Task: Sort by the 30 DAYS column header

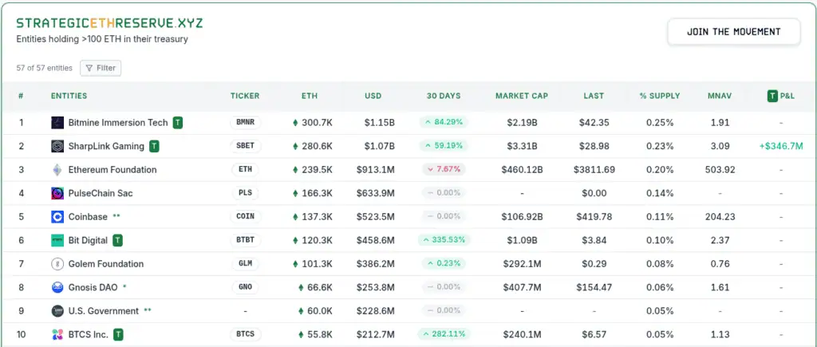Action: (444, 96)
